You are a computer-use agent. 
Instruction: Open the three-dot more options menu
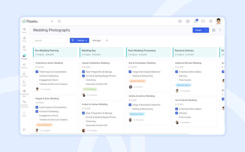tap(220, 30)
